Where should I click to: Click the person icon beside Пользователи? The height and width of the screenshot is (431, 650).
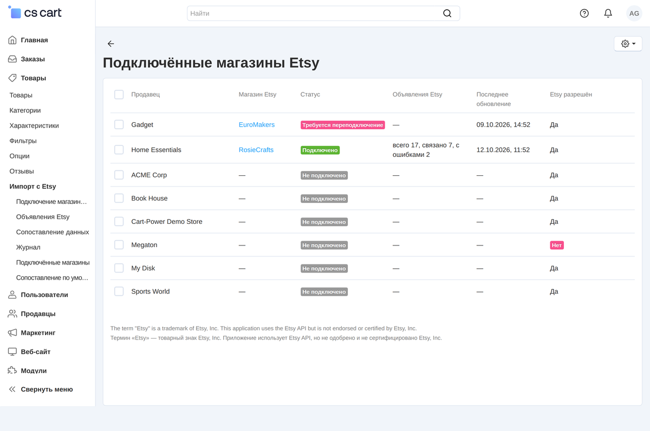point(12,295)
